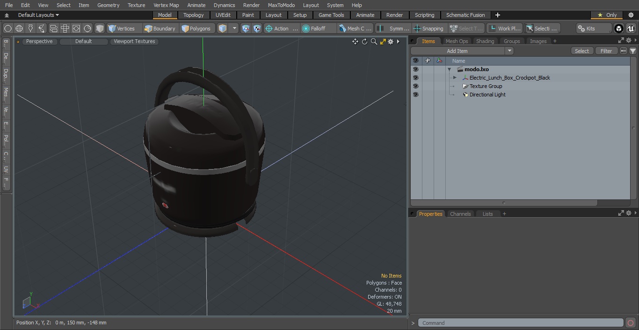
Task: Expand the Electric_Lunch_Box_Crockpot_Black tree item
Action: [455, 78]
